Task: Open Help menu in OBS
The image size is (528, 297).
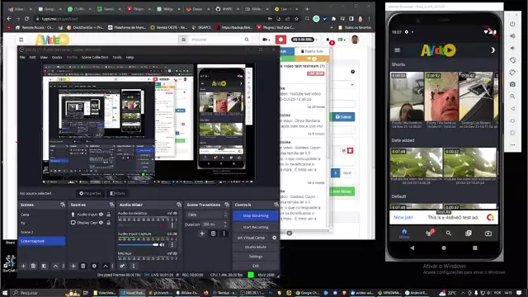Action: tap(130, 58)
